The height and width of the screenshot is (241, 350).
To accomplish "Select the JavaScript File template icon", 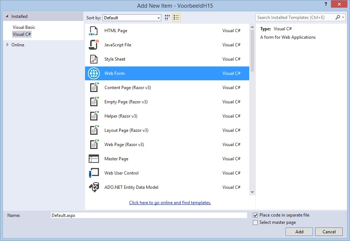I will pyautogui.click(x=94, y=45).
